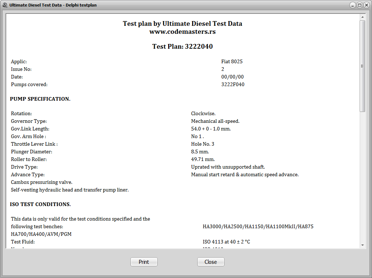Click the 'Test Fluid:' label
This screenshot has width=372, height=278.
click(23, 242)
